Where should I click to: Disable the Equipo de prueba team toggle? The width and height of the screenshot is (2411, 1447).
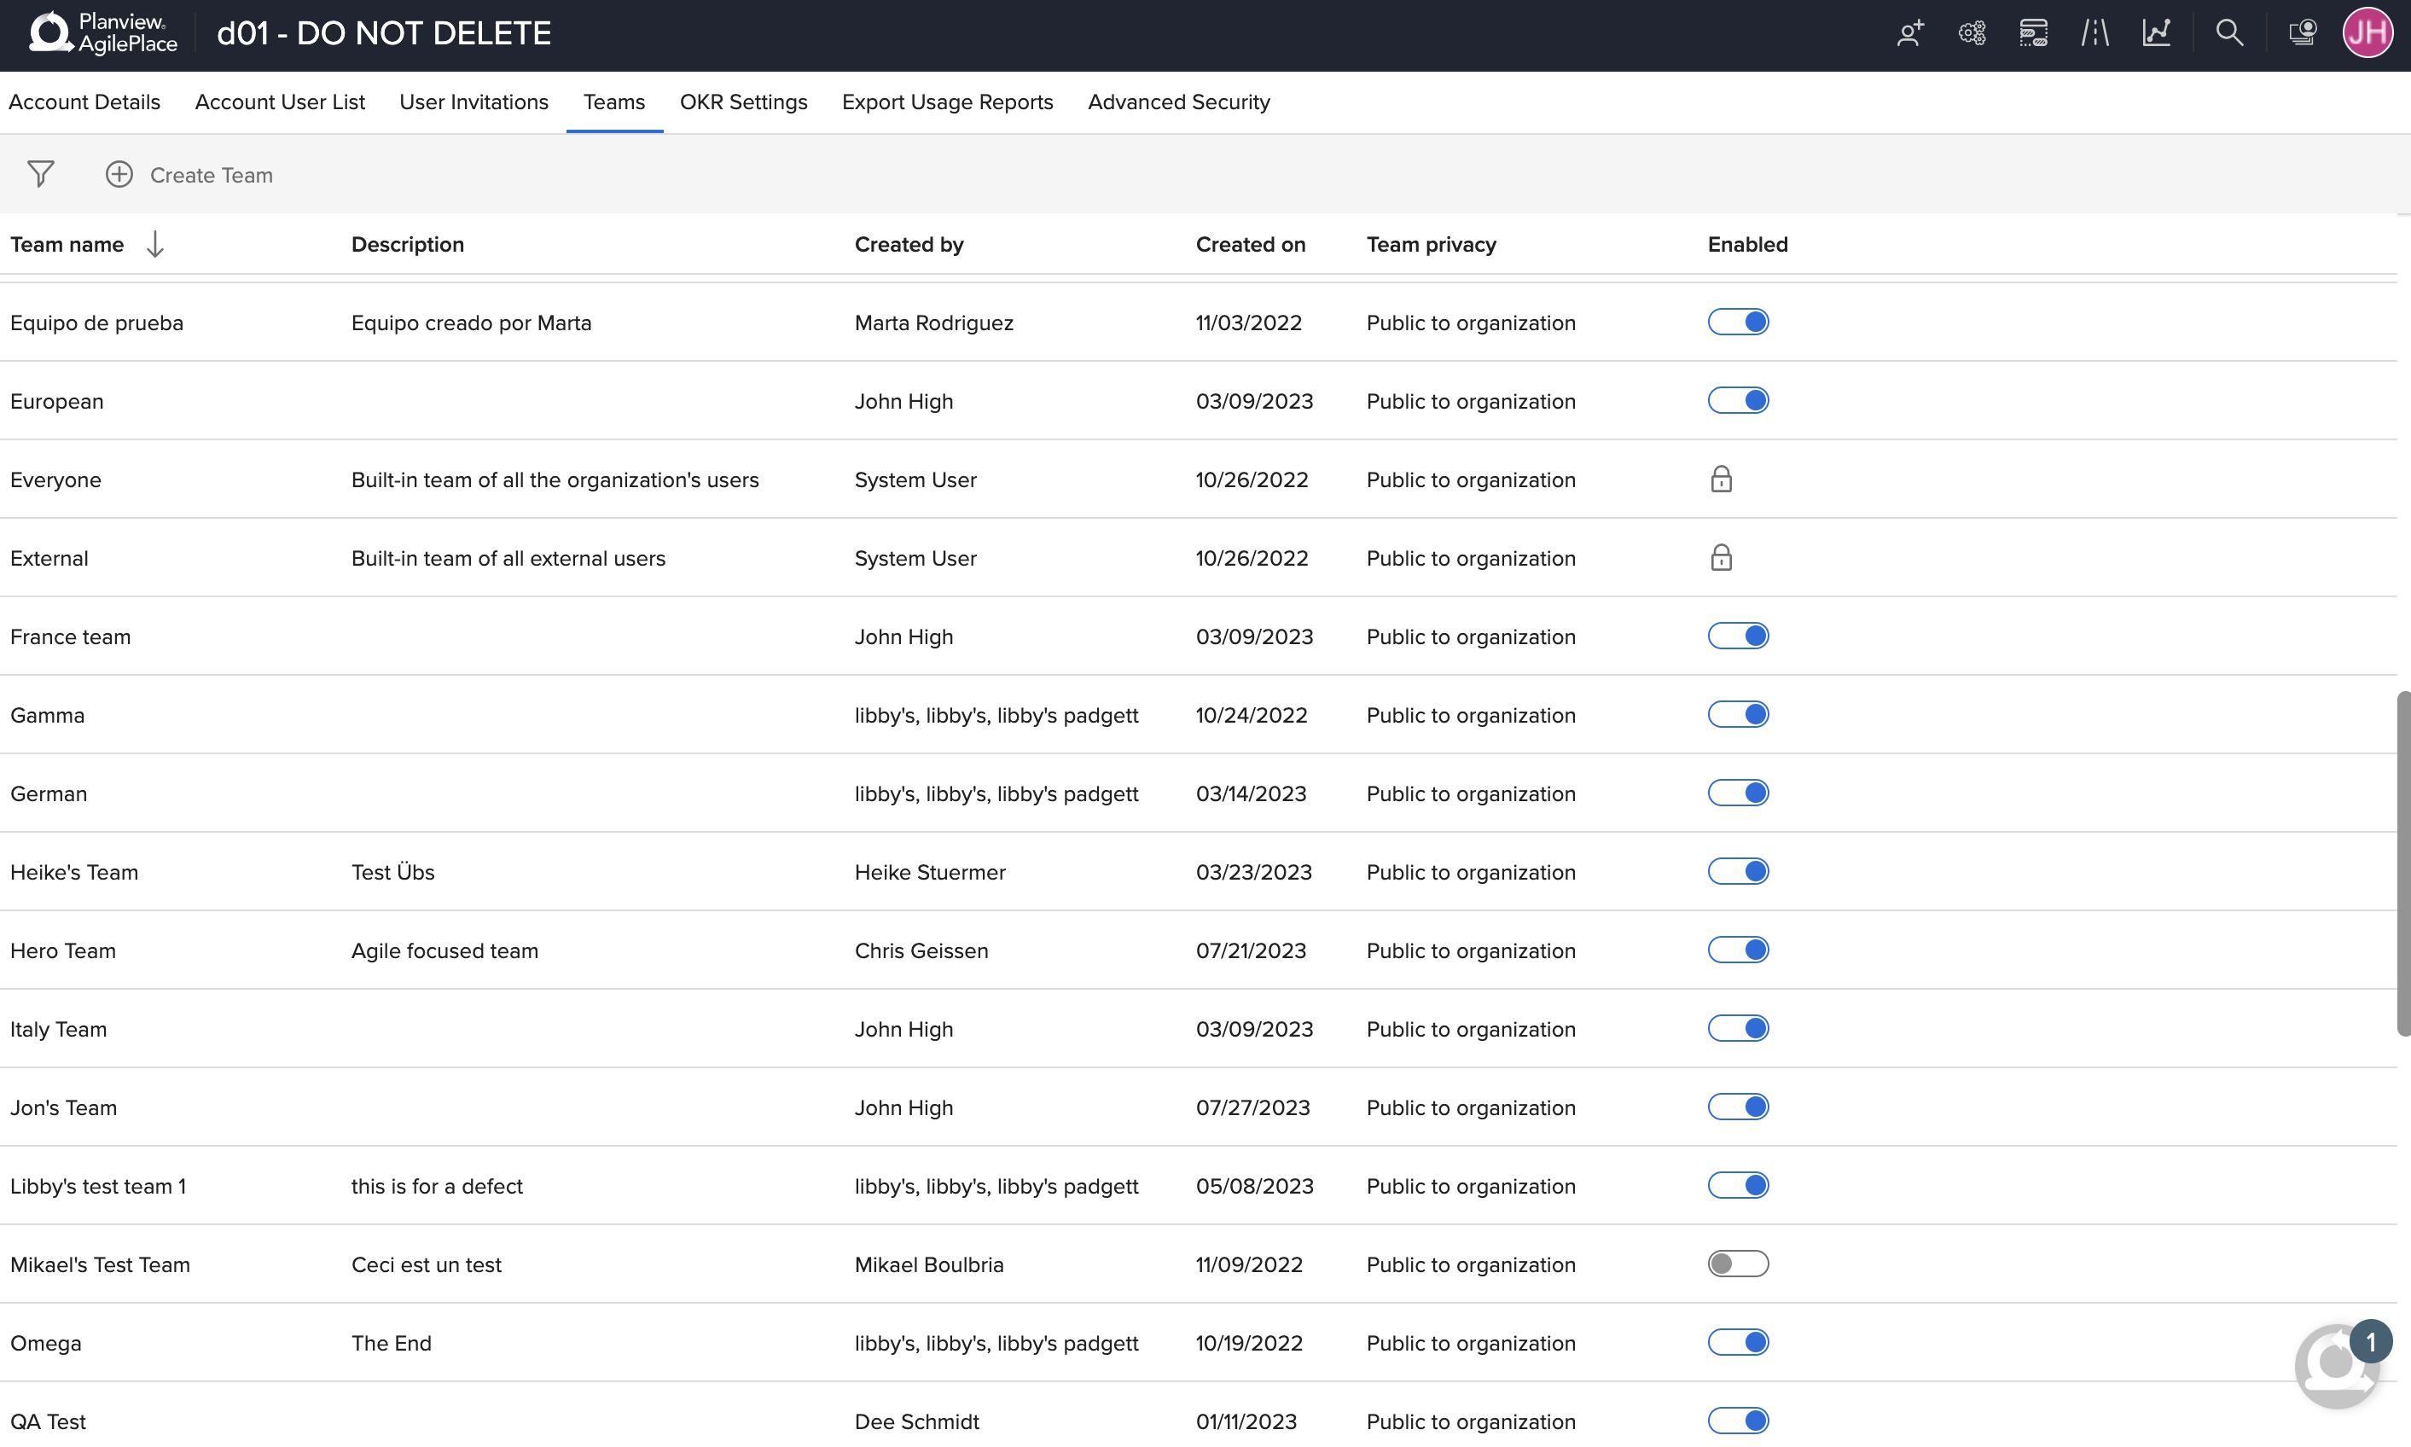1738,323
